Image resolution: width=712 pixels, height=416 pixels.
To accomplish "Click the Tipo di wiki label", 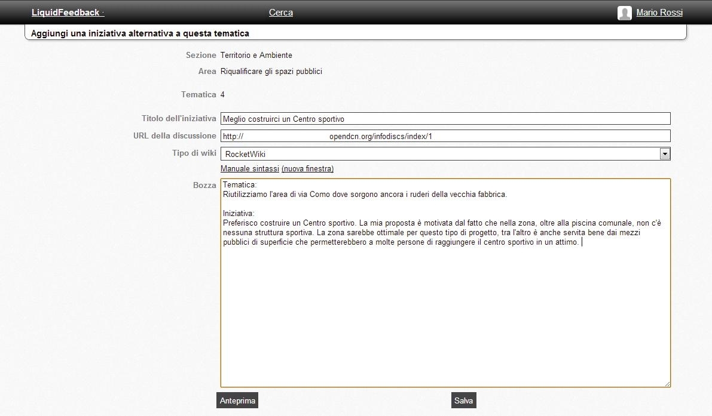I will click(194, 153).
